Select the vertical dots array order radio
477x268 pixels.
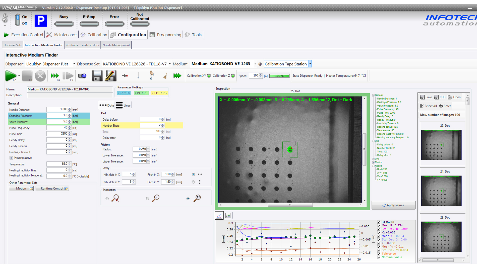click(193, 182)
